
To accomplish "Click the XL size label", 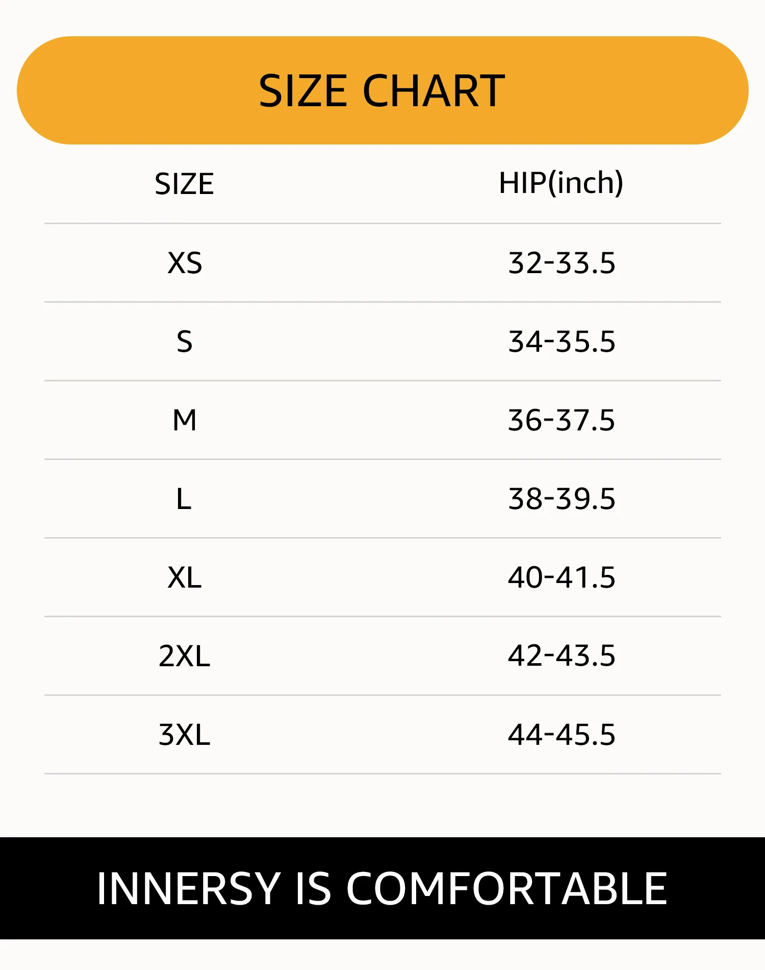I will pyautogui.click(x=185, y=577).
